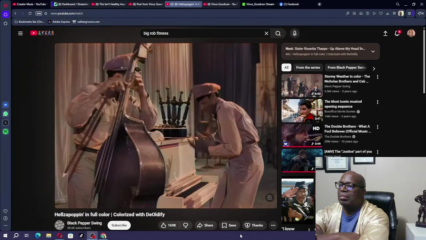The width and height of the screenshot is (426, 240).
Task: Share the Hellzapoppin' video
Action: [205, 225]
